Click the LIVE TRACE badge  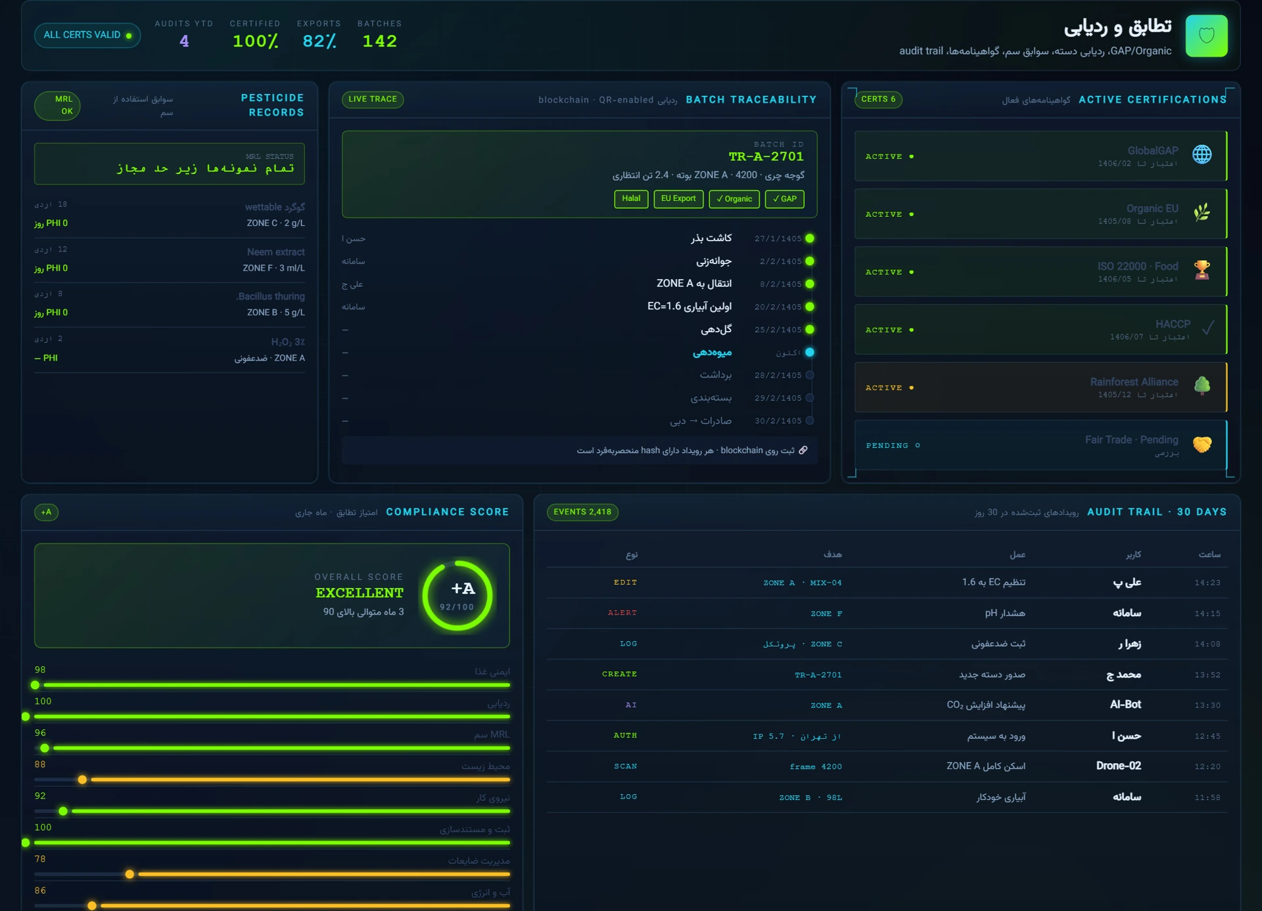click(x=373, y=99)
